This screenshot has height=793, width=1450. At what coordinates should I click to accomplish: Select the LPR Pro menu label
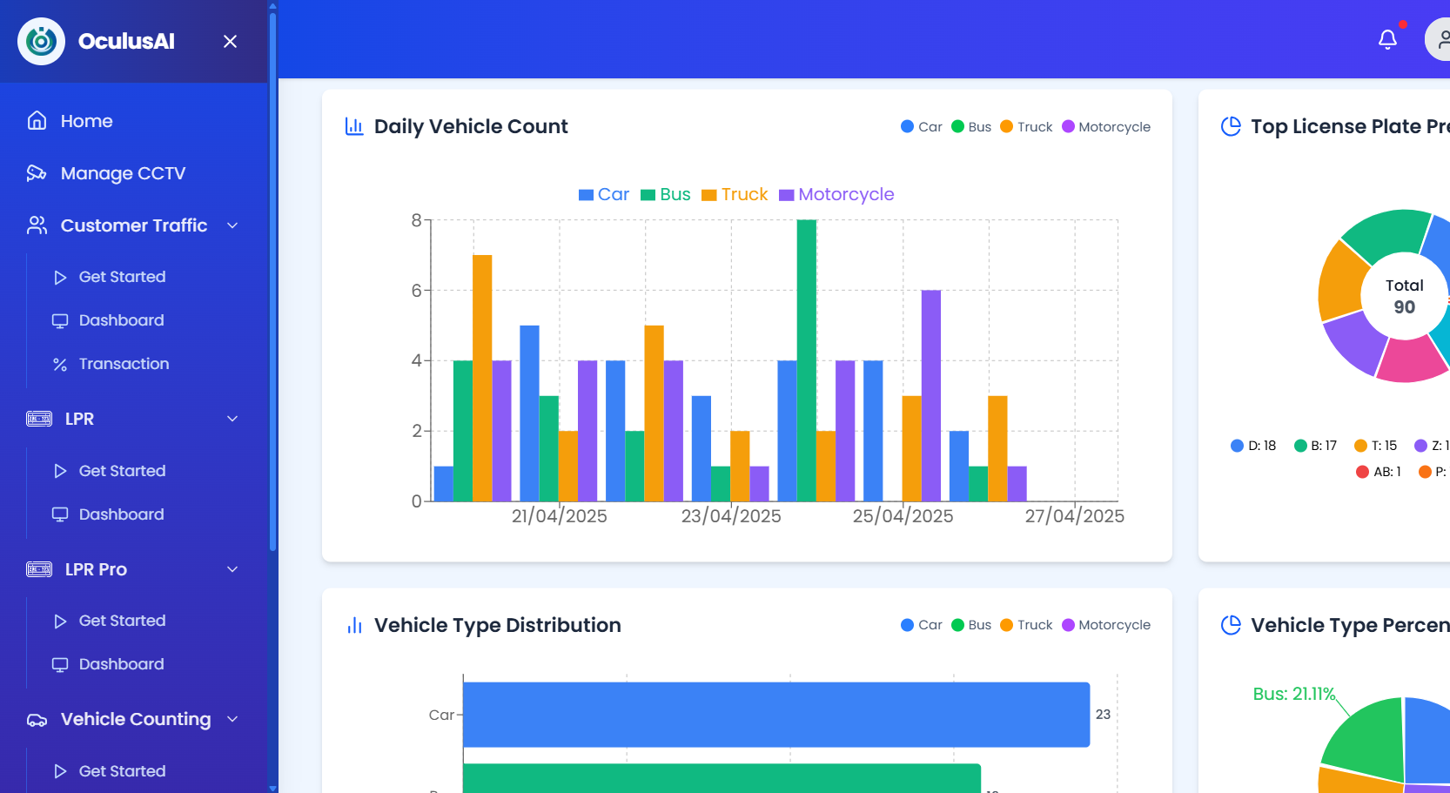96,569
